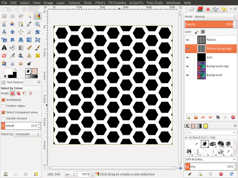Viewport: 238px width, 178px height.
Task: Select the Clone stamp tool
Action: [x=29, y=56]
